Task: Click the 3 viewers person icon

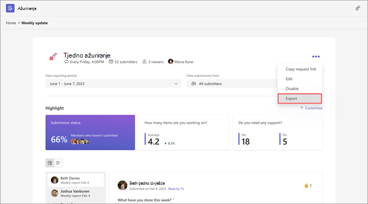Action: coord(144,62)
